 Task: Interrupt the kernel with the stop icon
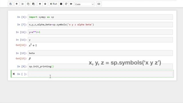click(61, 4)
